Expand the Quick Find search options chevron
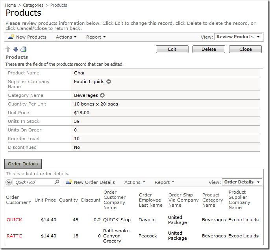The image size is (270, 250). (9, 182)
